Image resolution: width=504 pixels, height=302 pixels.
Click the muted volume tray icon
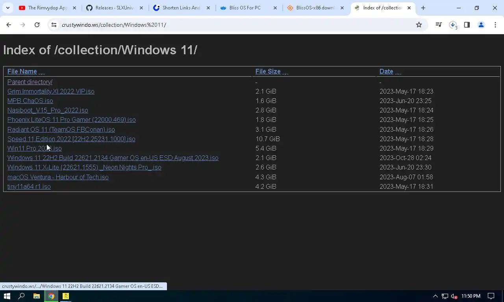[x=454, y=296]
